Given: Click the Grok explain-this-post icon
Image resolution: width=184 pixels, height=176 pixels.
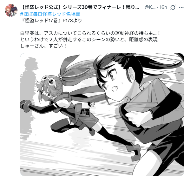Looking at the screenshot, I should point(173,7).
